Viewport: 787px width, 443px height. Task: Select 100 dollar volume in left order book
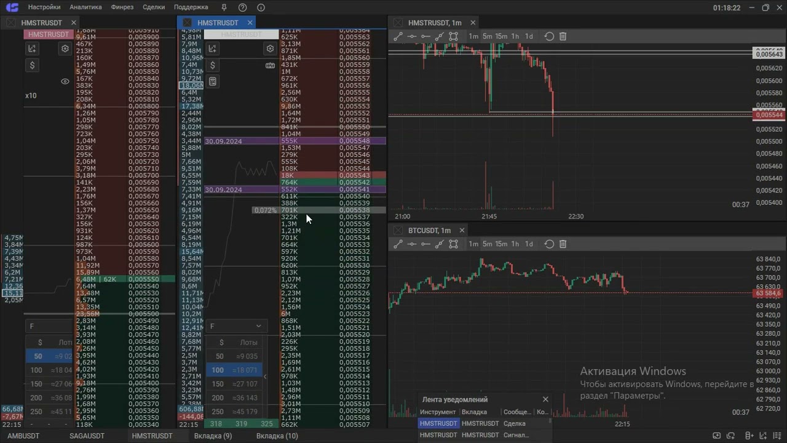[49, 370]
